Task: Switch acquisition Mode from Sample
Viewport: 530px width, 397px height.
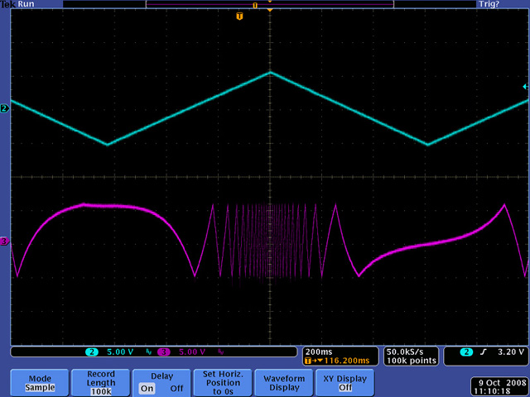Action: (39, 381)
